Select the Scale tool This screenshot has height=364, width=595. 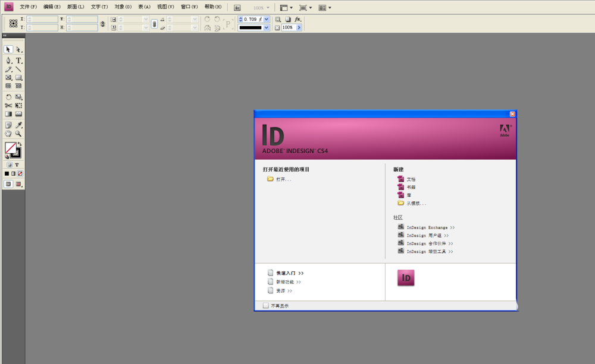click(18, 97)
